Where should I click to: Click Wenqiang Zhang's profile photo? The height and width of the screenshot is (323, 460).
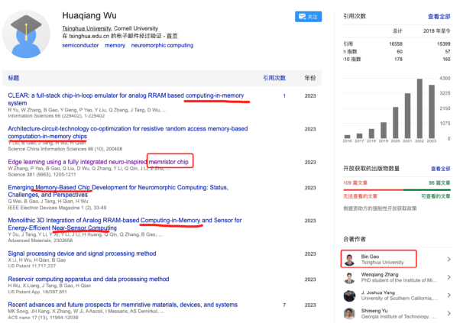point(349,278)
